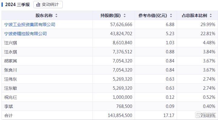218x120 pixels.
Task: Sort by 参考市值(亿元) column arrows
Action: [x=171, y=15]
